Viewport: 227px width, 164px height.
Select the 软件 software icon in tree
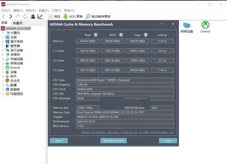click(7, 76)
